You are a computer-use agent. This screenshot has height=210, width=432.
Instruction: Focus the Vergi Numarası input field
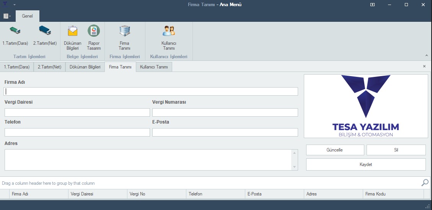(225, 112)
